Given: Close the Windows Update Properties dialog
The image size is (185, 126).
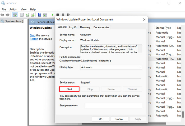Looking at the screenshot, I should tap(144, 20).
